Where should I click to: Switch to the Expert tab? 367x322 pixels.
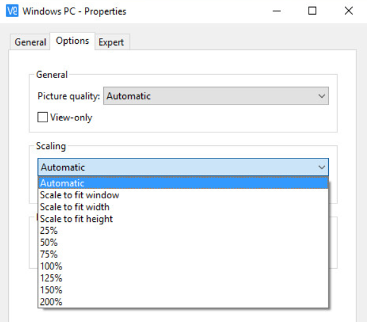click(x=111, y=42)
